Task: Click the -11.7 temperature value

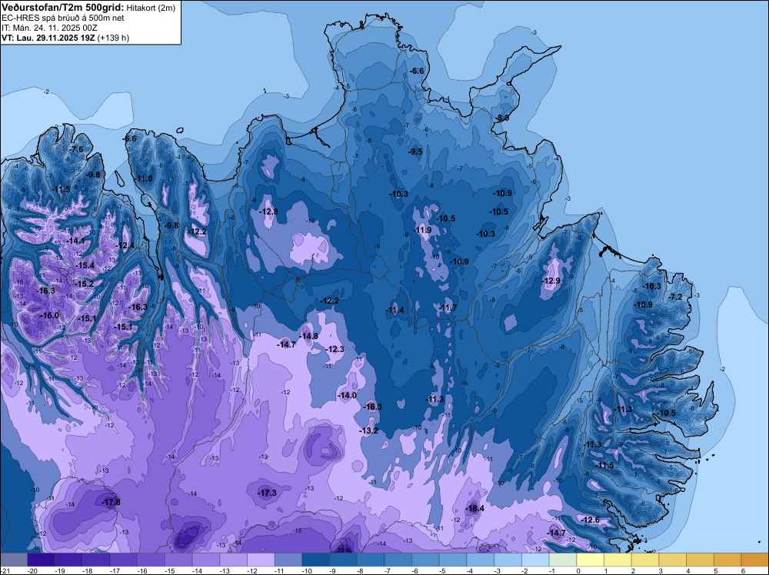Action: [x=447, y=307]
